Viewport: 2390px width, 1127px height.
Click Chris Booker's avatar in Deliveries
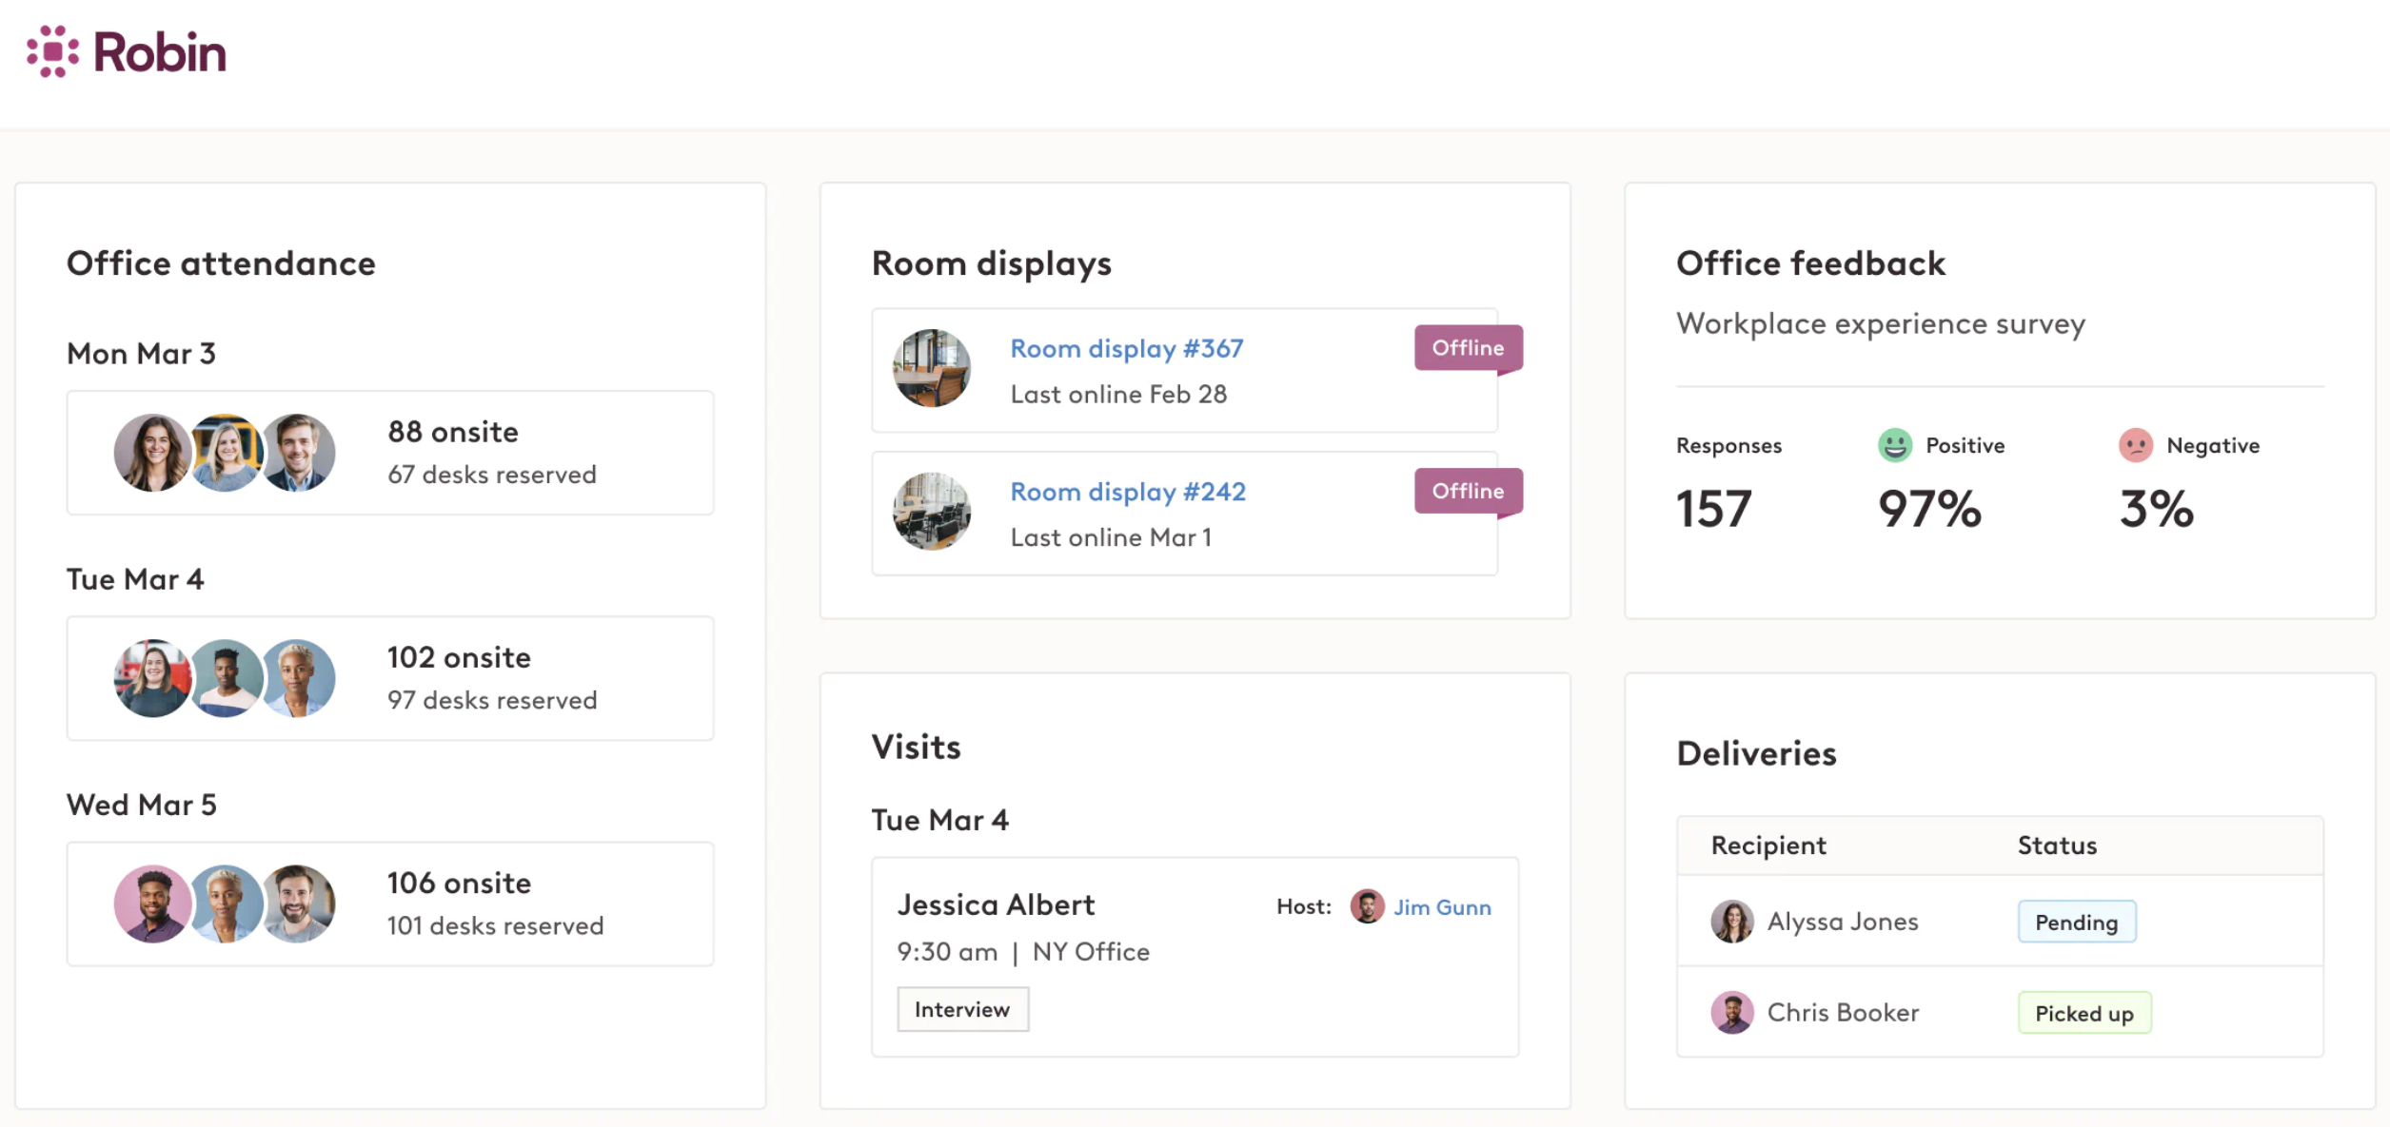point(1733,1012)
